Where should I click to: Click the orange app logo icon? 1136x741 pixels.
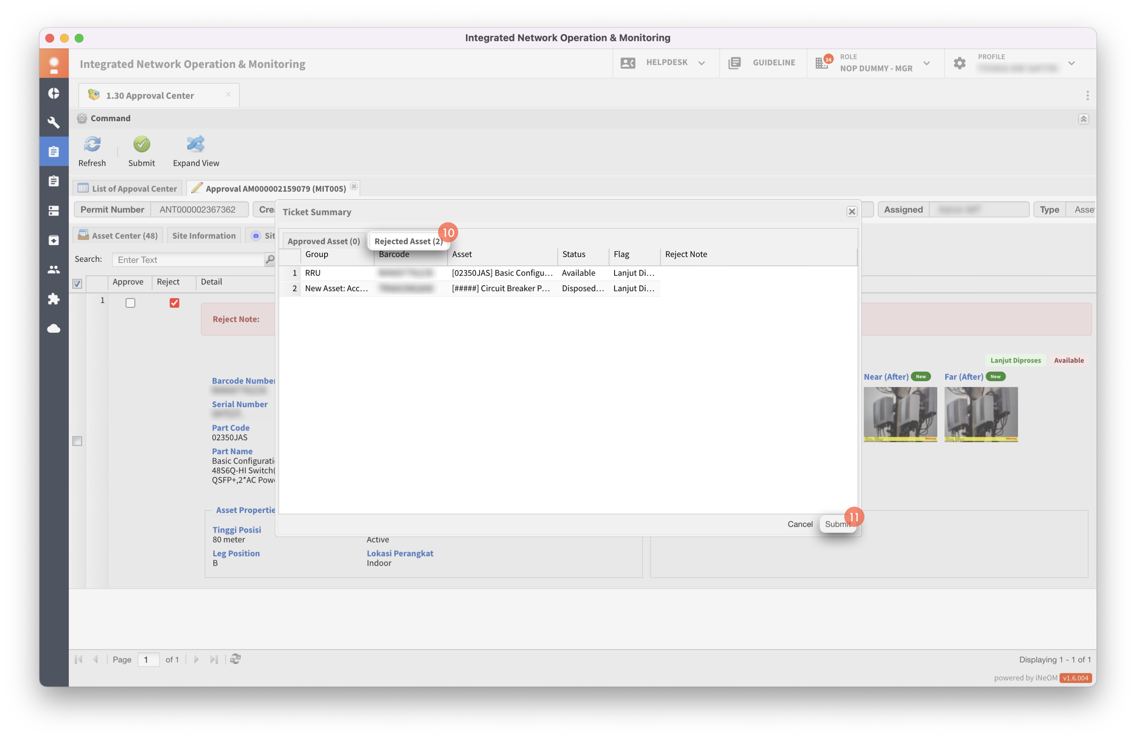pos(54,63)
